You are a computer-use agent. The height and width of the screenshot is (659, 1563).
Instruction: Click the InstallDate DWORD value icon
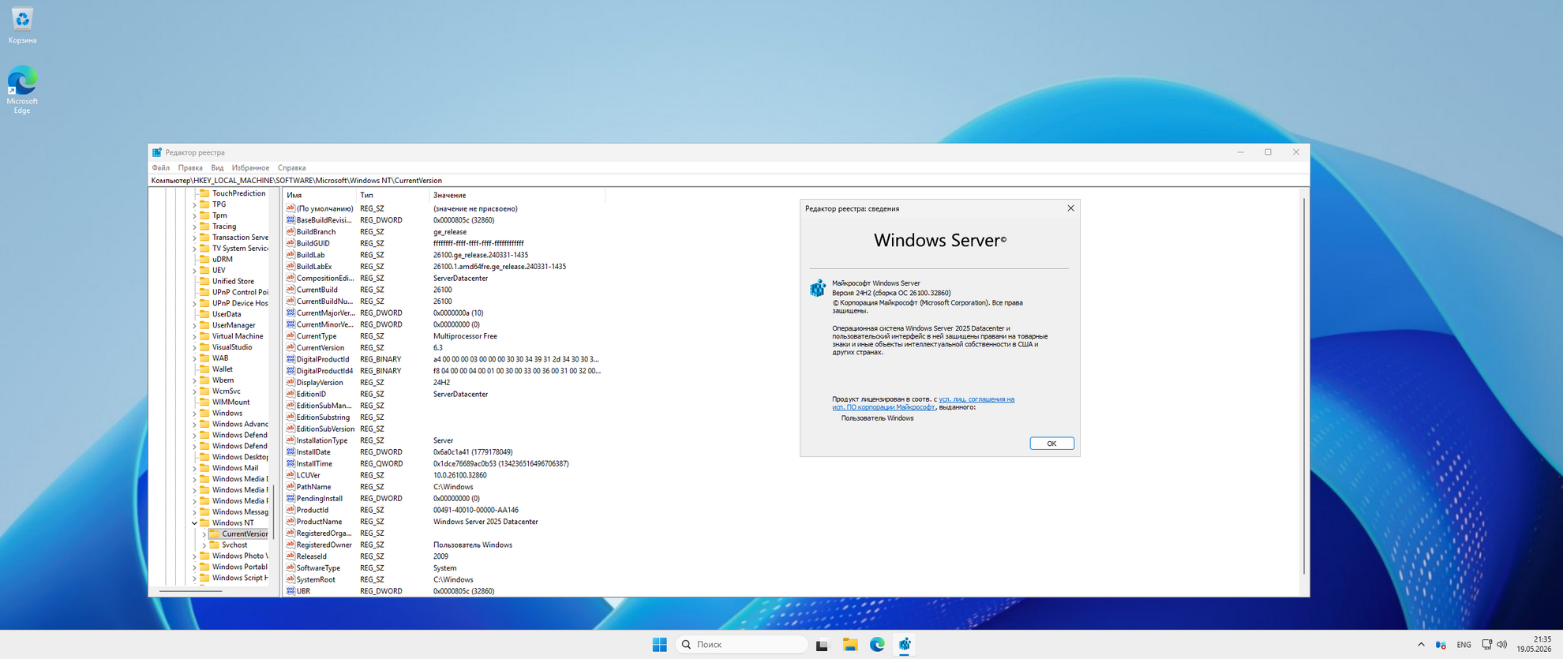pyautogui.click(x=290, y=452)
